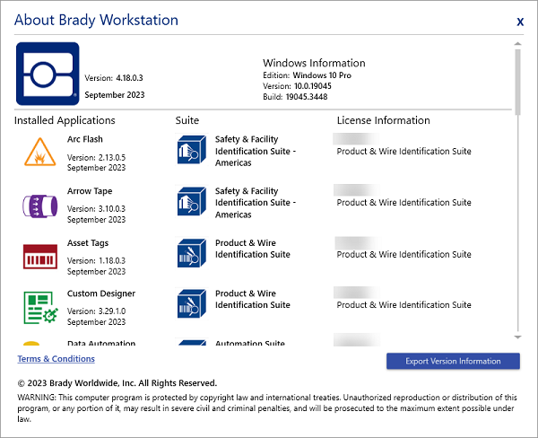538x438 pixels.
Task: Click the Safety & Facility suite icon beside Arc Flash
Action: [x=193, y=150]
